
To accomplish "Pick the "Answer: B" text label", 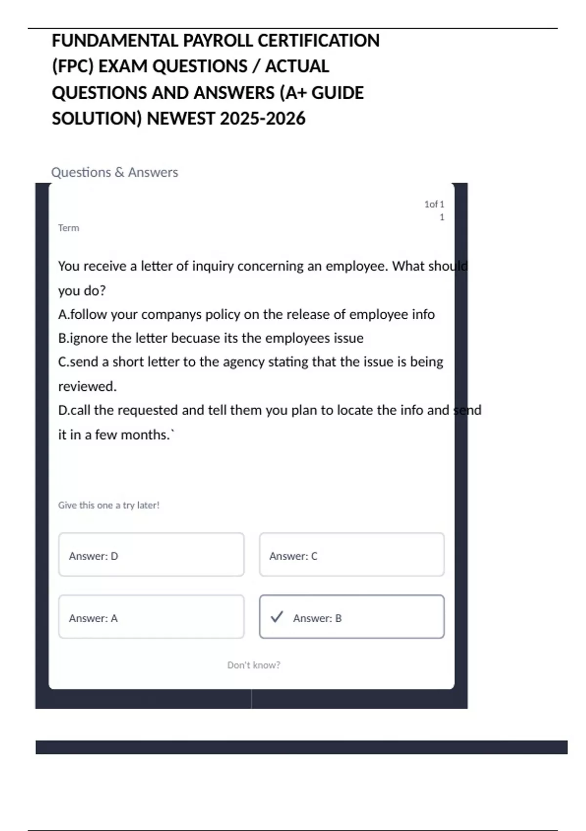I will [x=317, y=618].
